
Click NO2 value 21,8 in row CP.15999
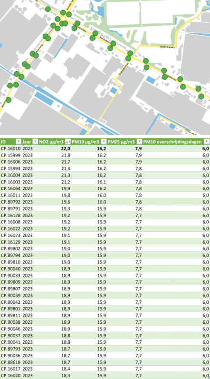click(x=67, y=155)
